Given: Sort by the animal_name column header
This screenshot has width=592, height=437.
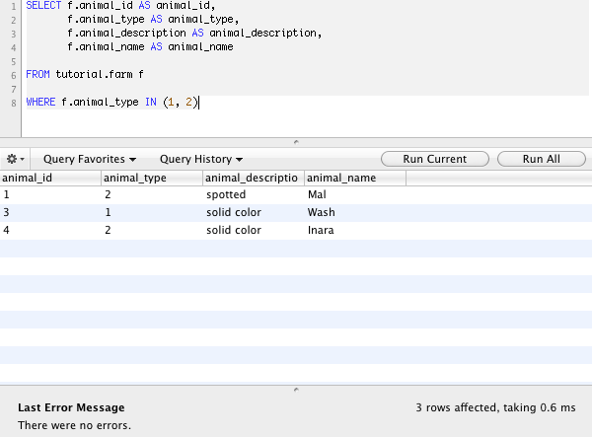Looking at the screenshot, I should (x=355, y=178).
